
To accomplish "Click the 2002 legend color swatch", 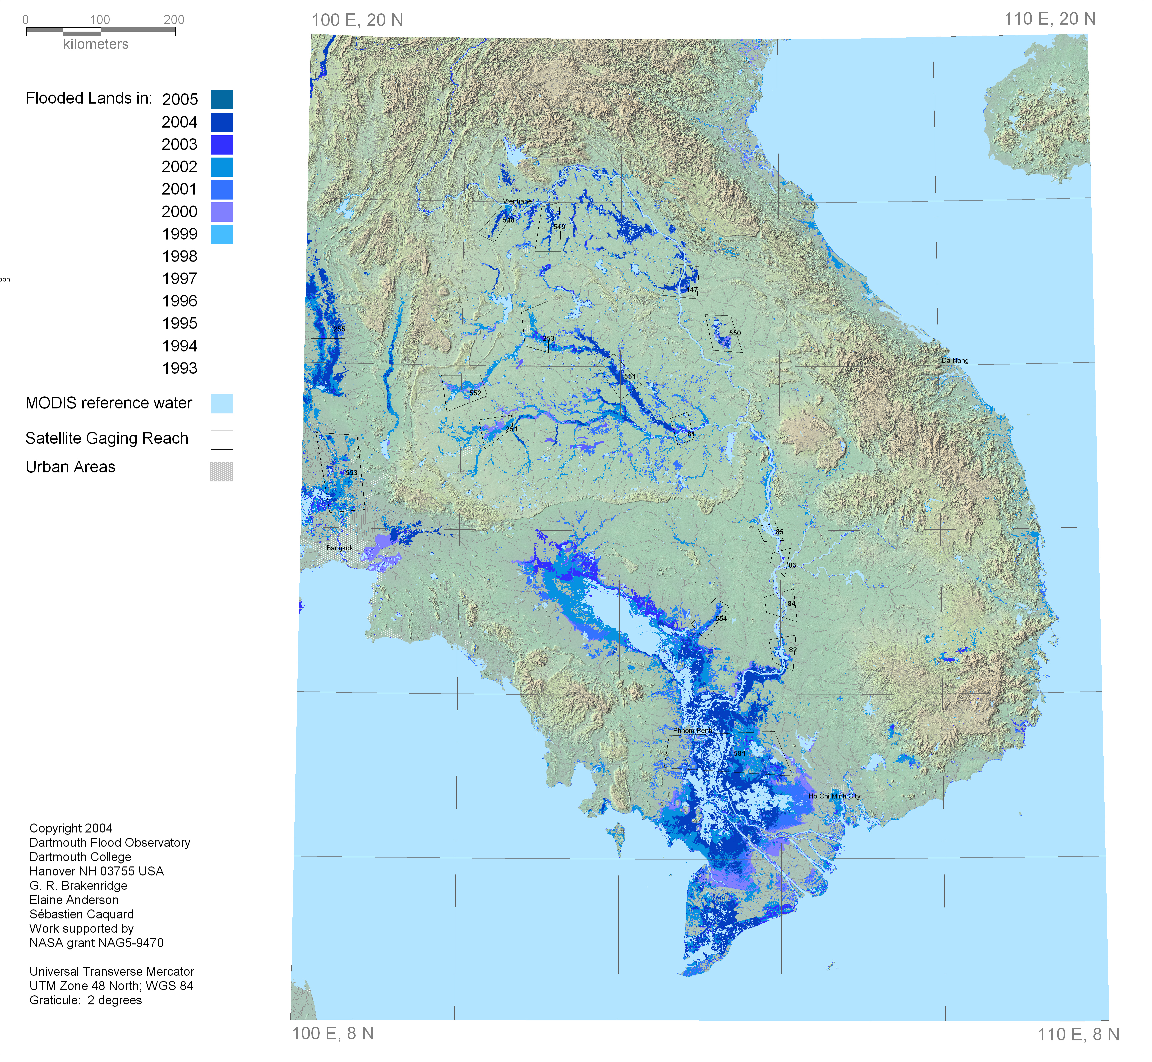I will [221, 167].
